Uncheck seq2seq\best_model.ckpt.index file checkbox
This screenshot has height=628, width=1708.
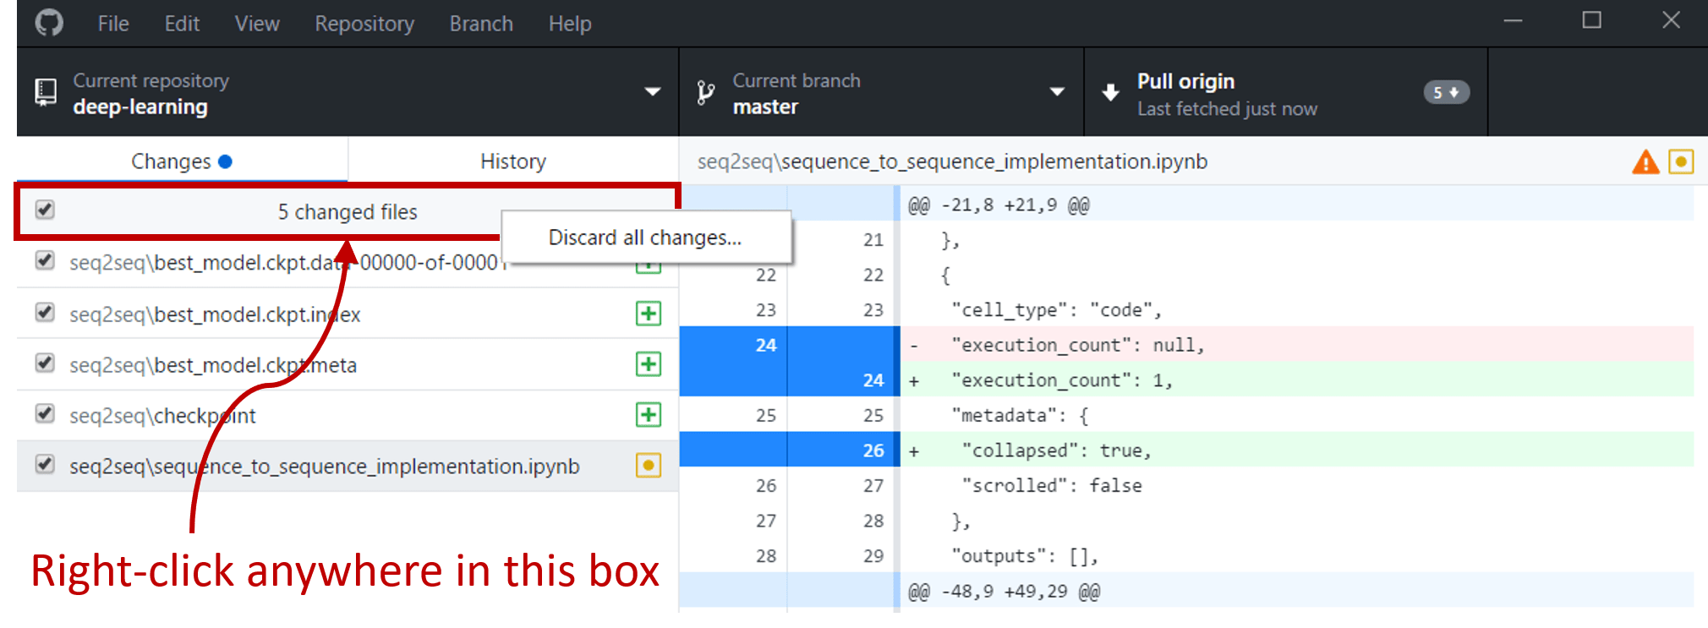[x=46, y=313]
